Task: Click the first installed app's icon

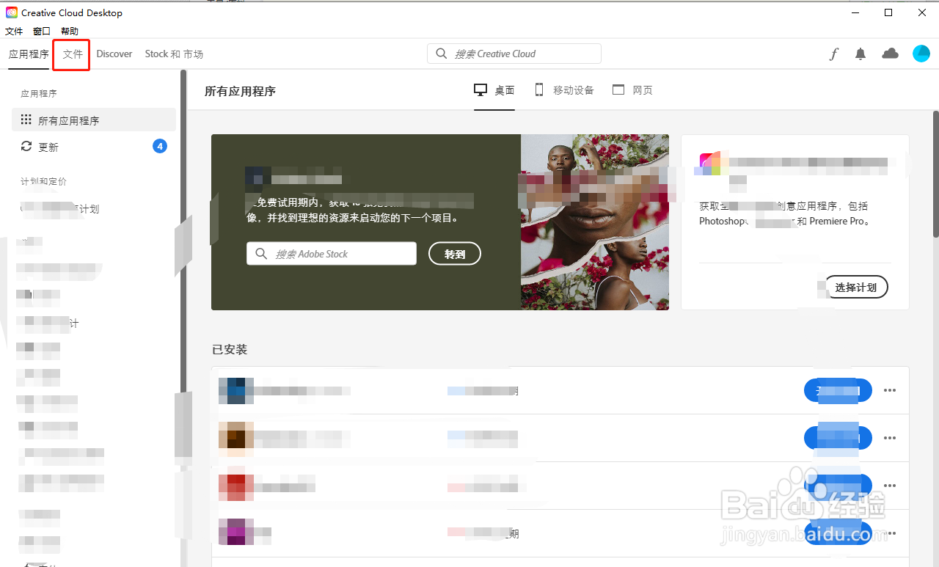Action: coord(236,391)
